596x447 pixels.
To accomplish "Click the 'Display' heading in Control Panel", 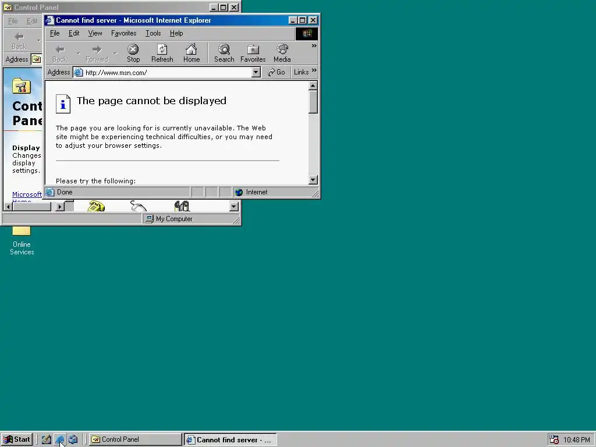I will (x=26, y=148).
